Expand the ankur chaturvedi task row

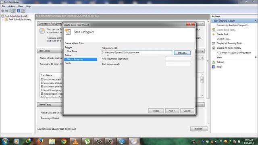coord(42,79)
